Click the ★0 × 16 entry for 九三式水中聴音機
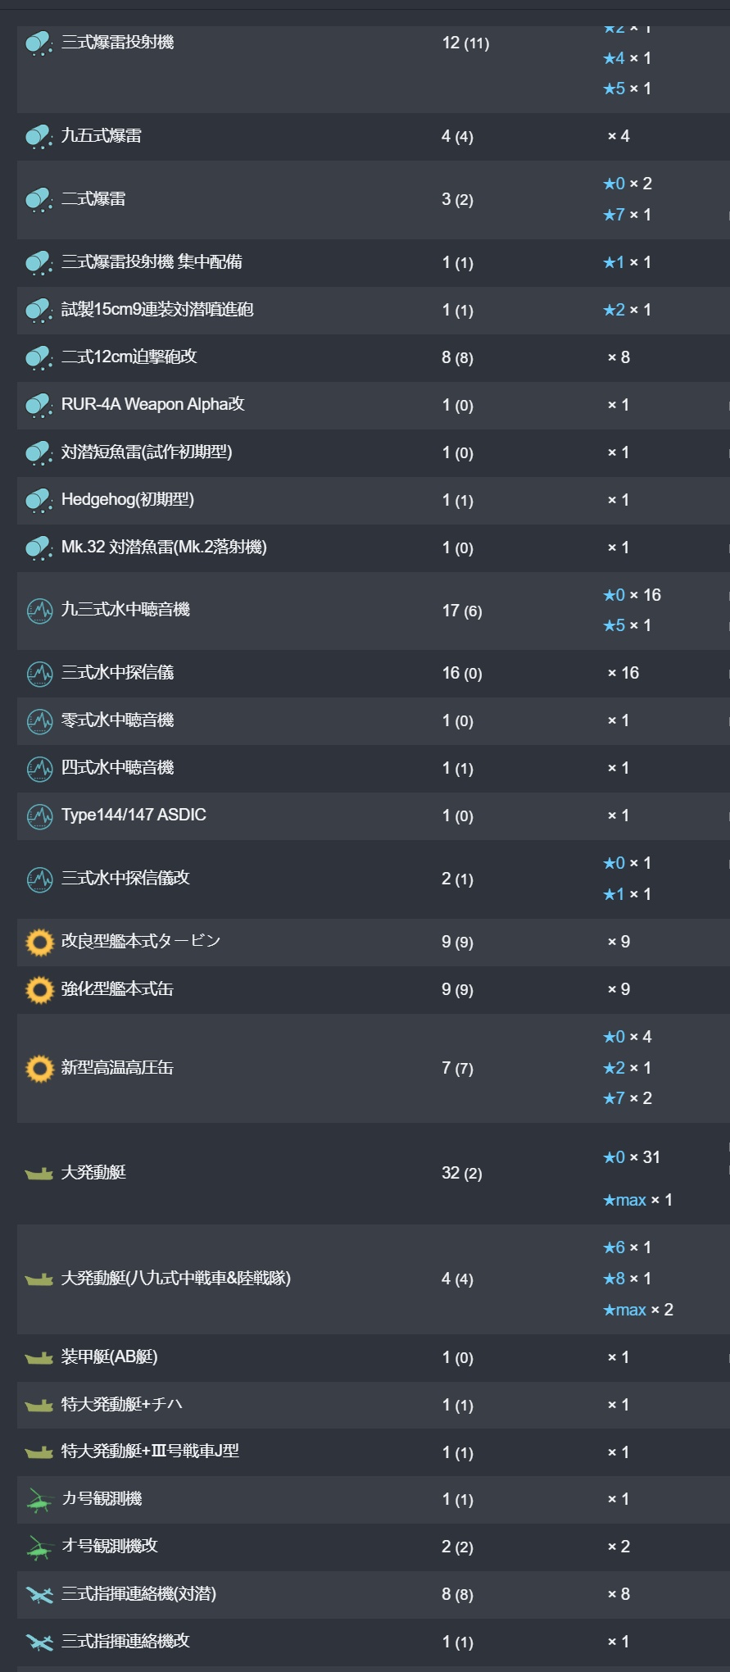Image resolution: width=730 pixels, height=1672 pixels. click(x=632, y=595)
